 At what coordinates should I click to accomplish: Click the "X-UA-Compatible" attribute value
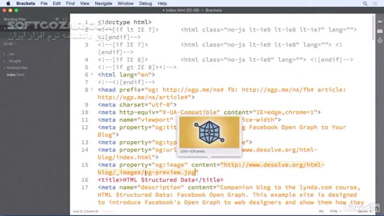coord(189,112)
